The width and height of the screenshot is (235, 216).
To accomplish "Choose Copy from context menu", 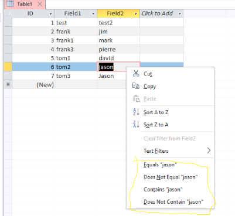I will 170,86.
